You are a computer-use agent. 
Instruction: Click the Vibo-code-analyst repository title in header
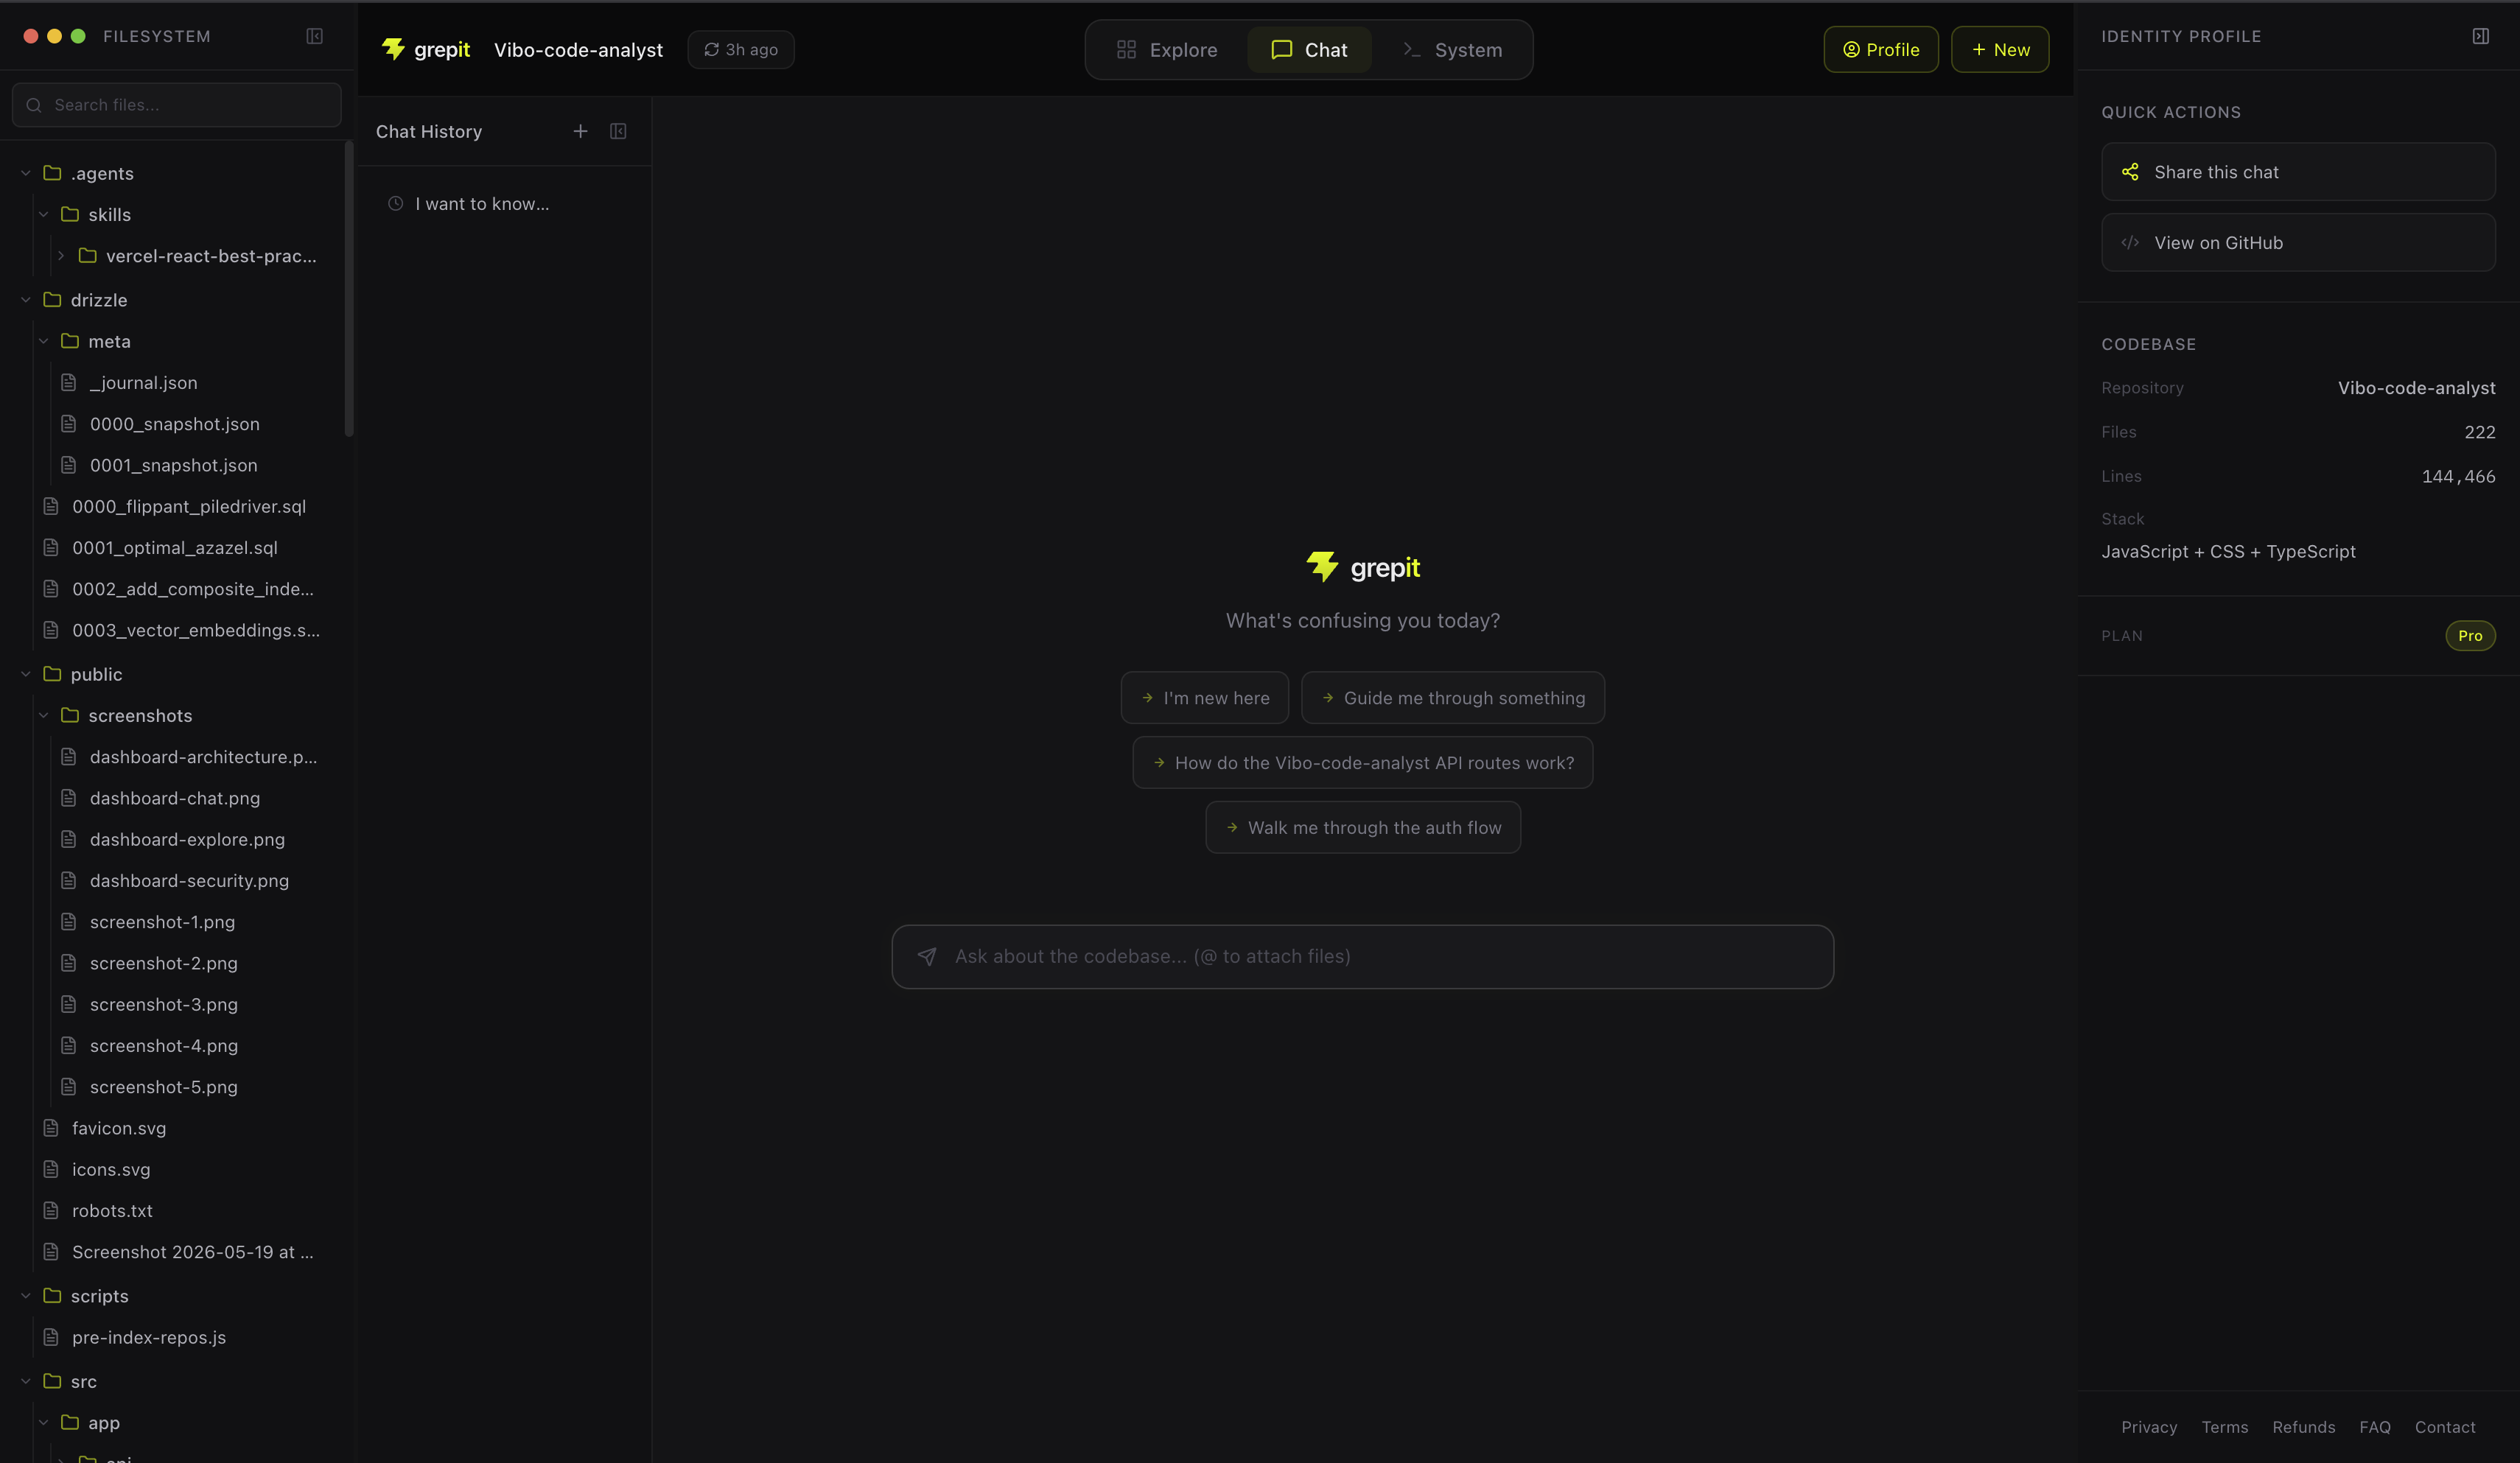click(578, 50)
